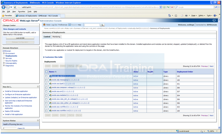This screenshot has height=134, width=222.
Task: Check the oracle.soa.rules_dict_dc.webapp row checkbox
Action: click(x=46, y=99)
